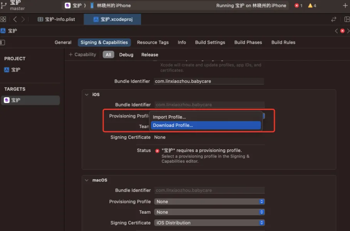Open the source control branch icon

[x=3, y=5]
